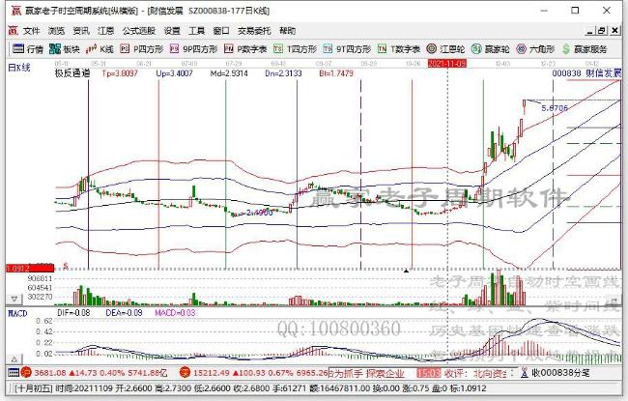This screenshot has width=628, height=401.
Task: Click the 十月初五 lunar date in status bar
Action: 34,388
